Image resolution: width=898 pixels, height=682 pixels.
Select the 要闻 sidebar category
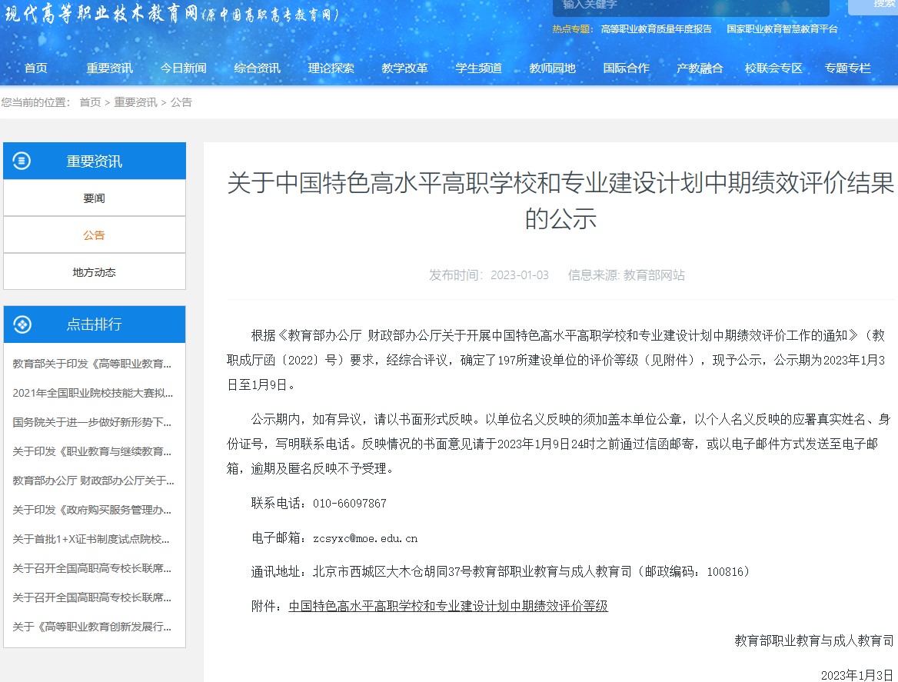[94, 198]
